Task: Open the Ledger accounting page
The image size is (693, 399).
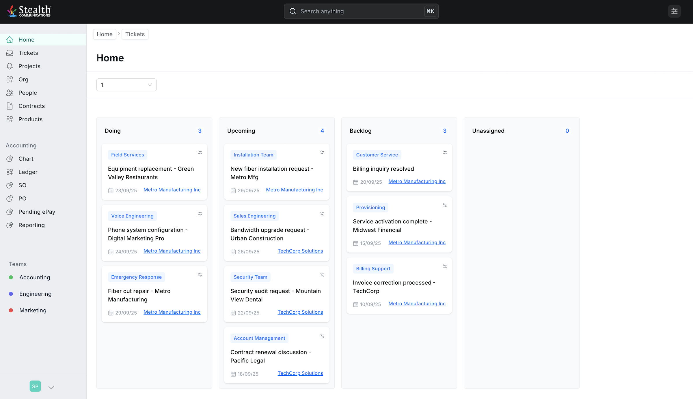Action: click(28, 172)
